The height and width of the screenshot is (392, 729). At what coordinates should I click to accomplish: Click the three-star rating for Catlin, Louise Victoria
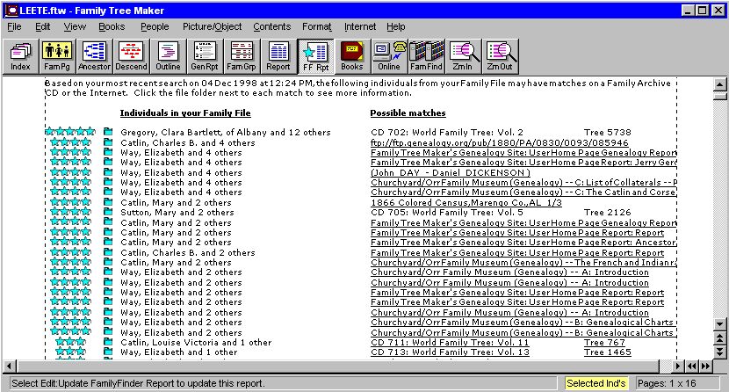[70, 342]
